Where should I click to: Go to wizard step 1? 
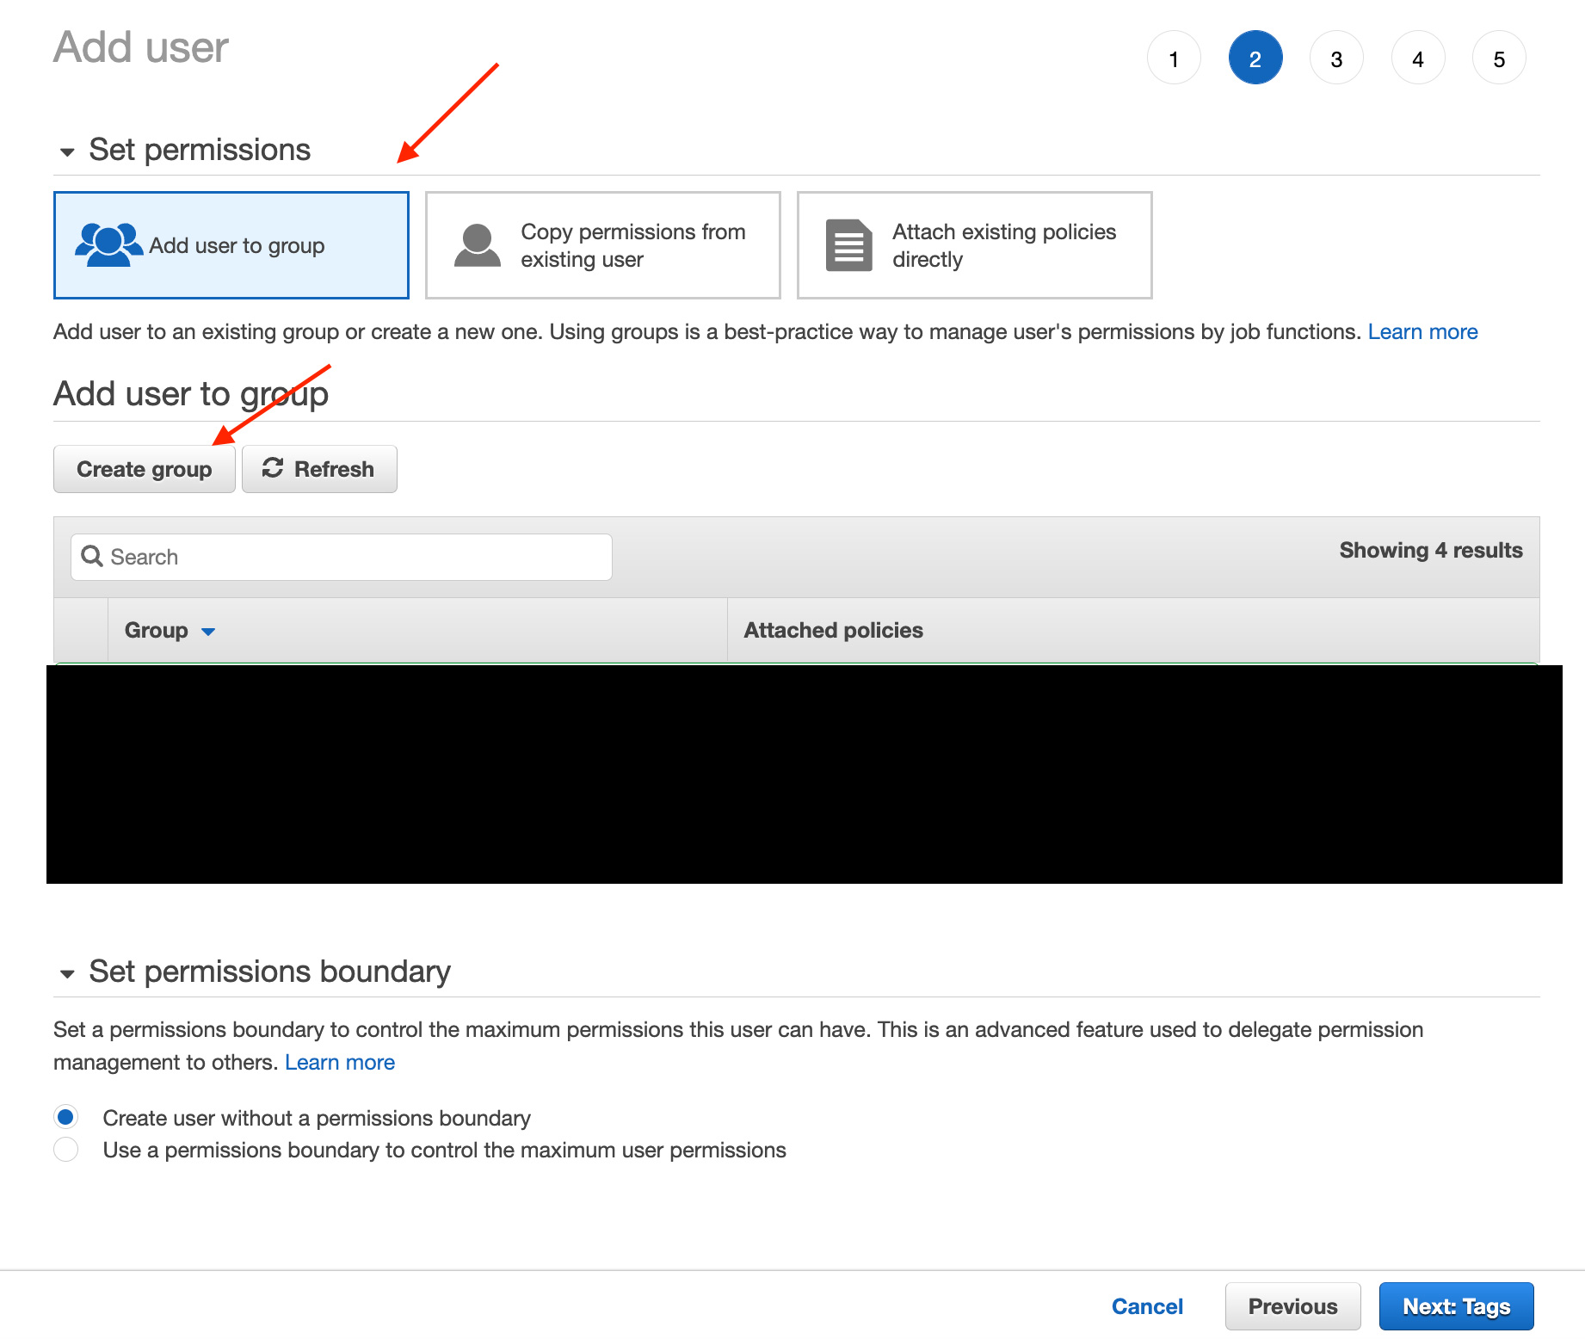click(x=1174, y=59)
